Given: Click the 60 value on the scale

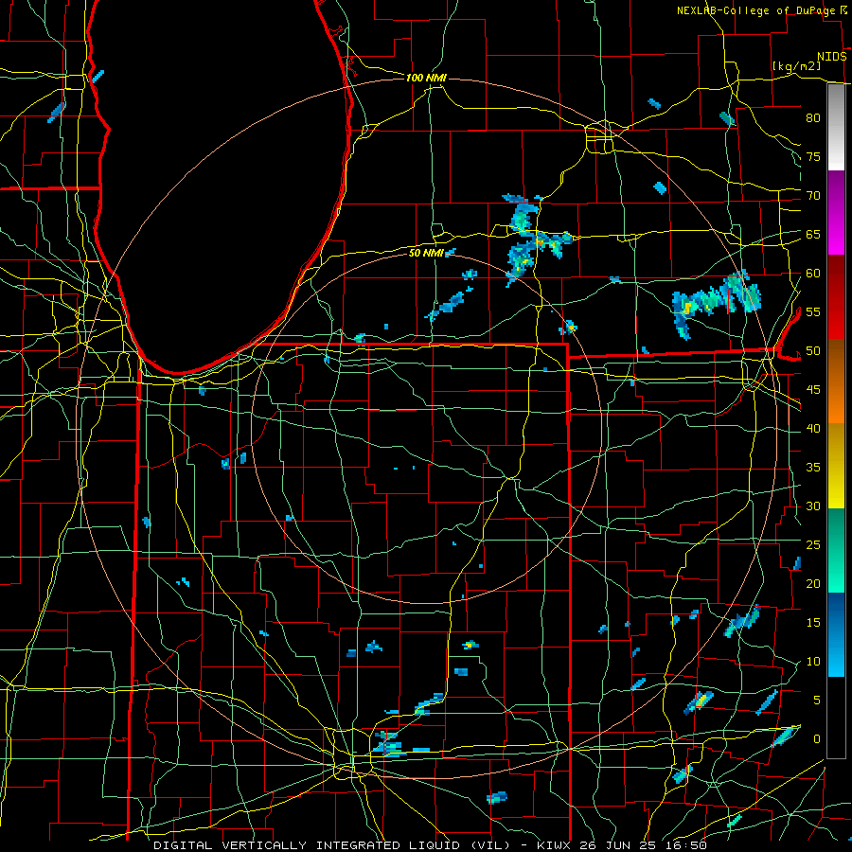Looking at the screenshot, I should point(813,274).
